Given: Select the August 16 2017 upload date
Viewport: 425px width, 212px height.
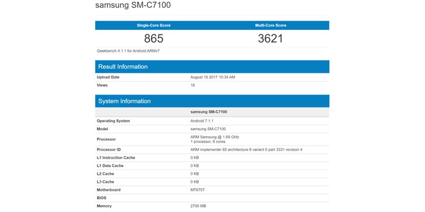Looking at the screenshot, I should point(212,77).
